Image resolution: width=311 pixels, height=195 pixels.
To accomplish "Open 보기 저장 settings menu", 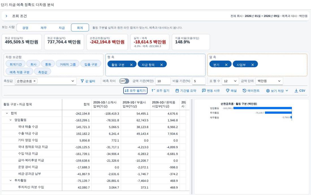I will click(277, 91).
